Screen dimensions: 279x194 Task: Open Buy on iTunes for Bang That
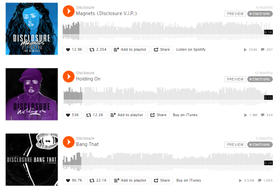click(189, 180)
